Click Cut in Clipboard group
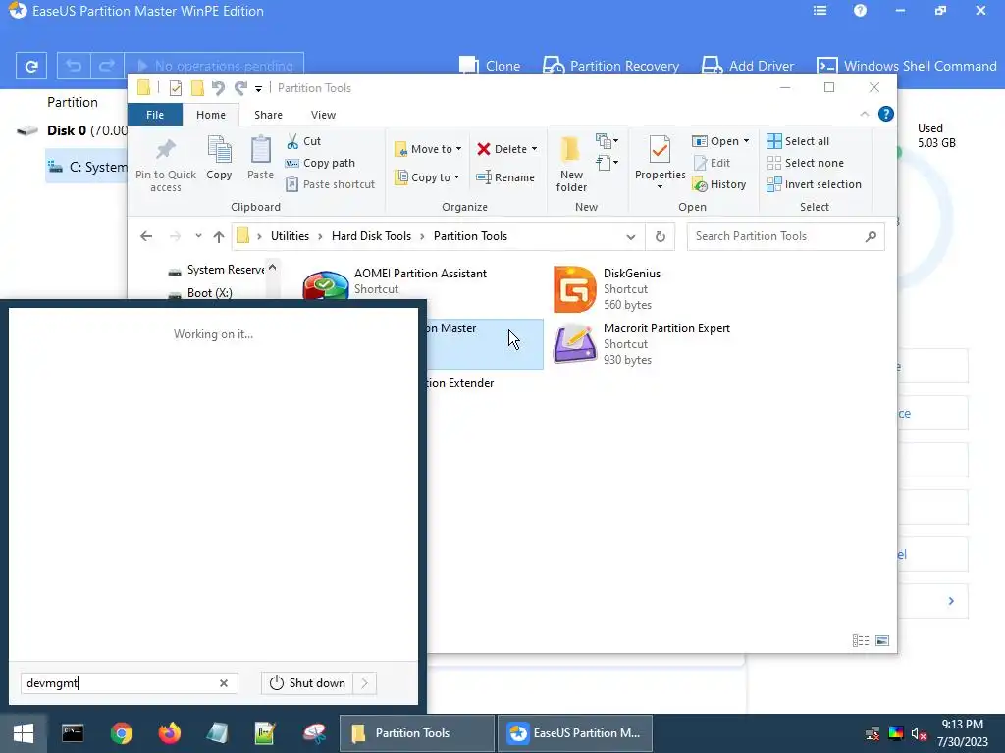Image resolution: width=1005 pixels, height=753 pixels. 303,141
